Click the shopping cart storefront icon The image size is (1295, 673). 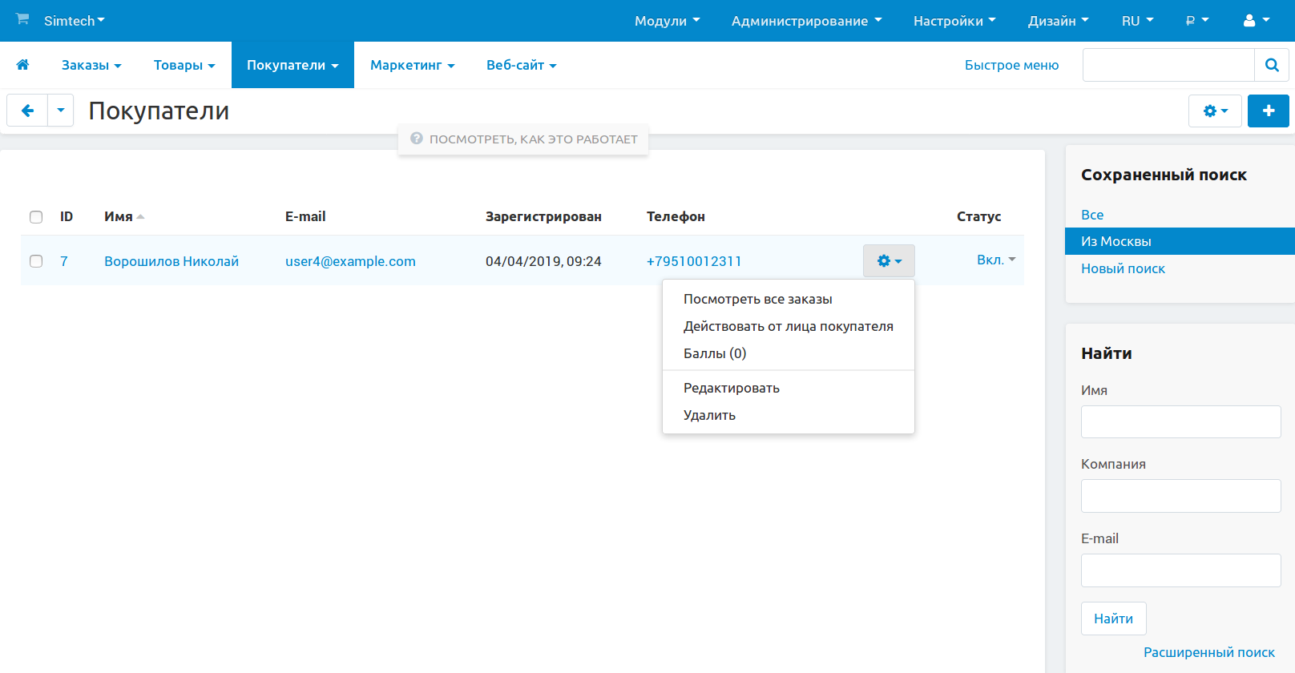[x=22, y=19]
